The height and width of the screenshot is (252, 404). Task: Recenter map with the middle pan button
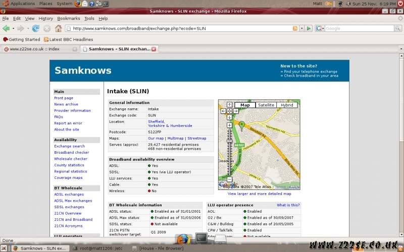click(230, 111)
